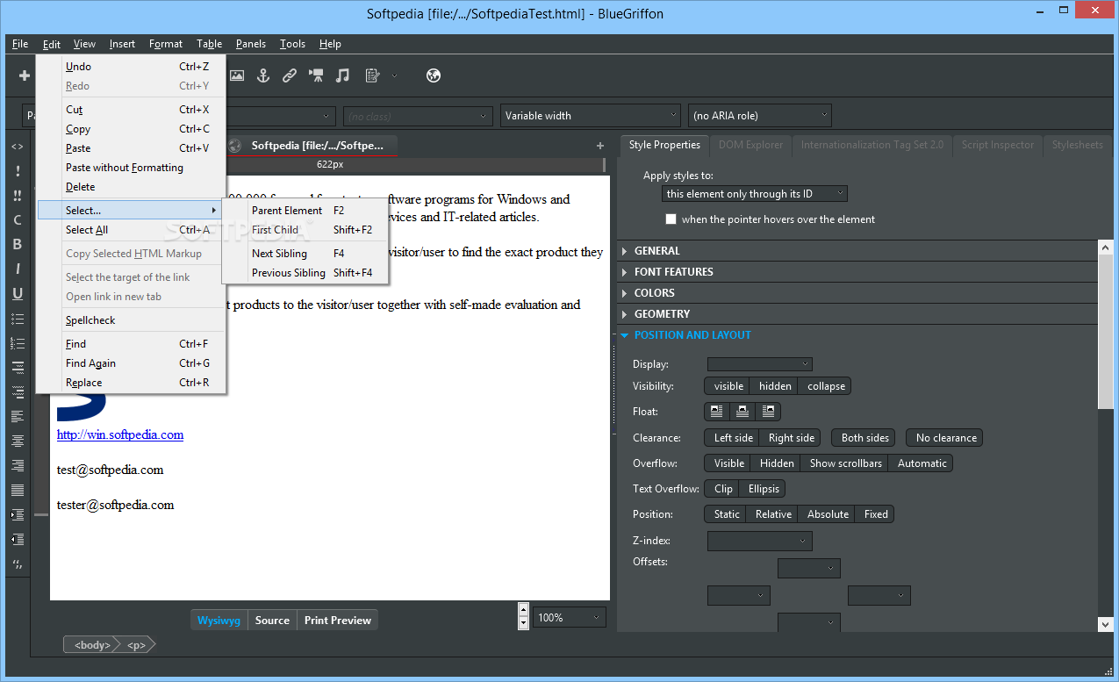Open the 'Apply styles to' dropdown

tap(755, 194)
